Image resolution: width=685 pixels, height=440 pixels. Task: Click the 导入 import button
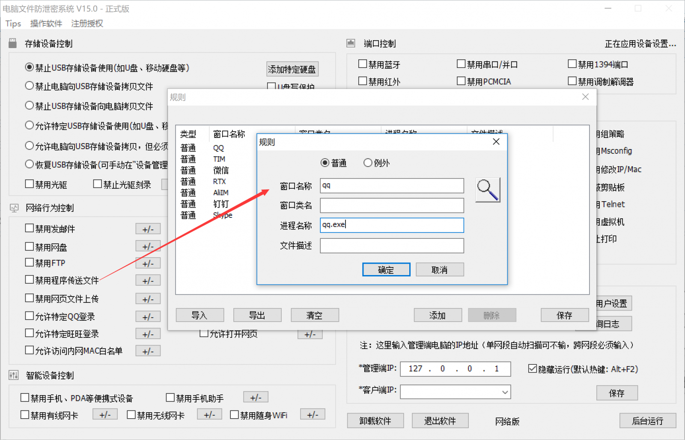pyautogui.click(x=200, y=315)
